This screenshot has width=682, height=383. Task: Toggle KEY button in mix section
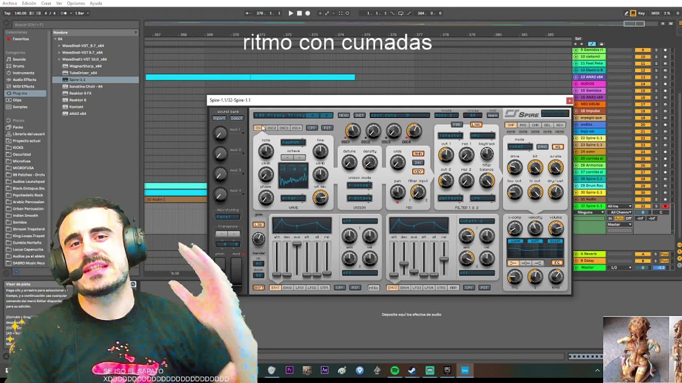(x=418, y=171)
